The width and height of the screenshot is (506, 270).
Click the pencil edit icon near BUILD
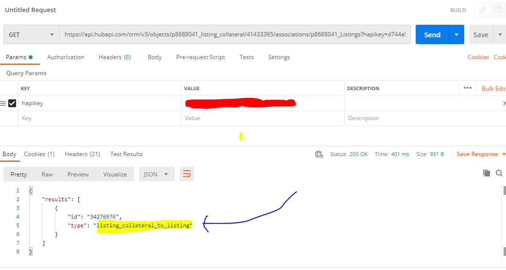[483, 10]
